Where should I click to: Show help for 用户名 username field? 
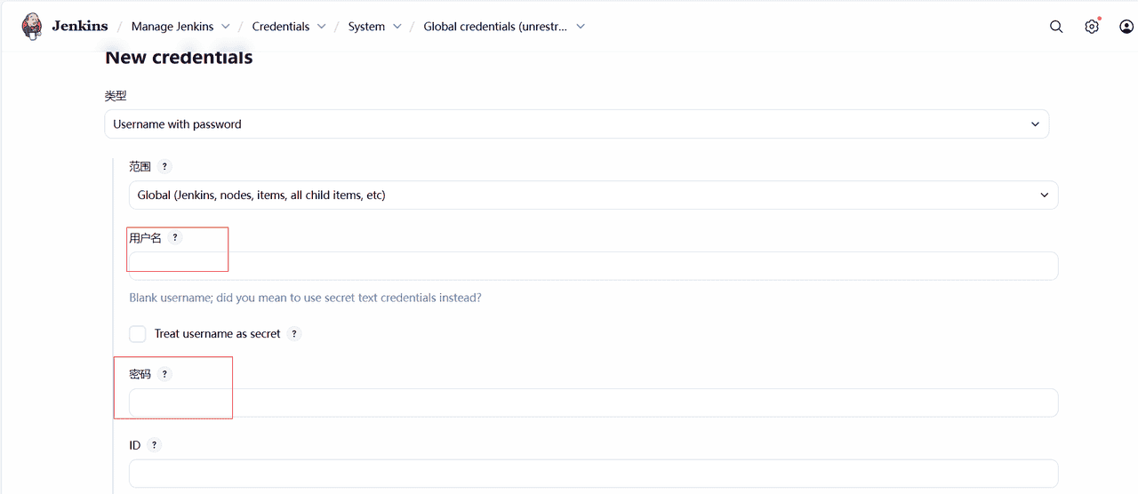175,237
